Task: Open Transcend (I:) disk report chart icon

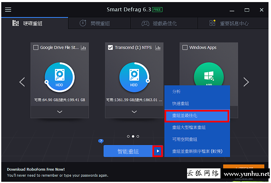Action: [158, 48]
